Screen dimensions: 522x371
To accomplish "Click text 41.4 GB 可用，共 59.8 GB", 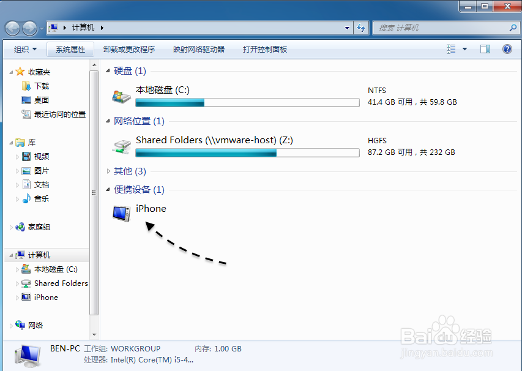I will [x=412, y=102].
